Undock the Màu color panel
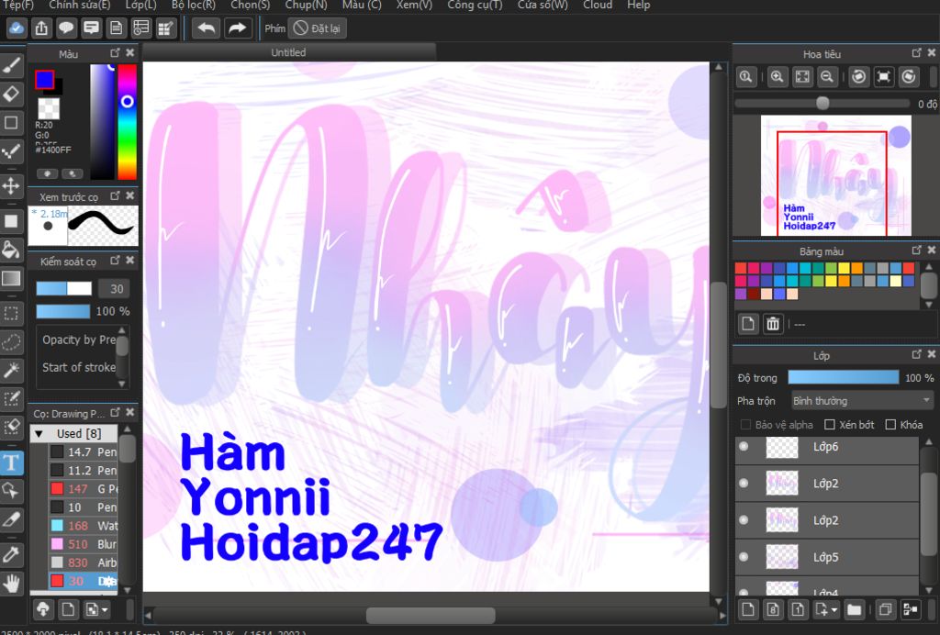Screen dimensions: 940x635 [x=115, y=52]
